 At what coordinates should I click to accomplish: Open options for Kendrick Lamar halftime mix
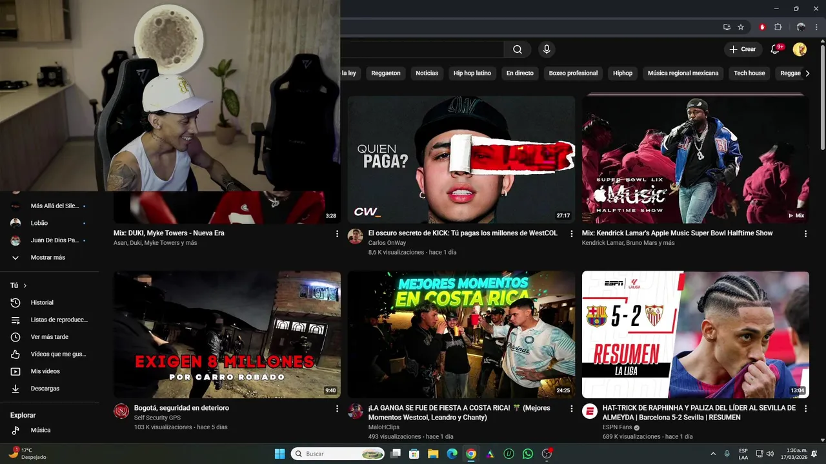click(805, 234)
